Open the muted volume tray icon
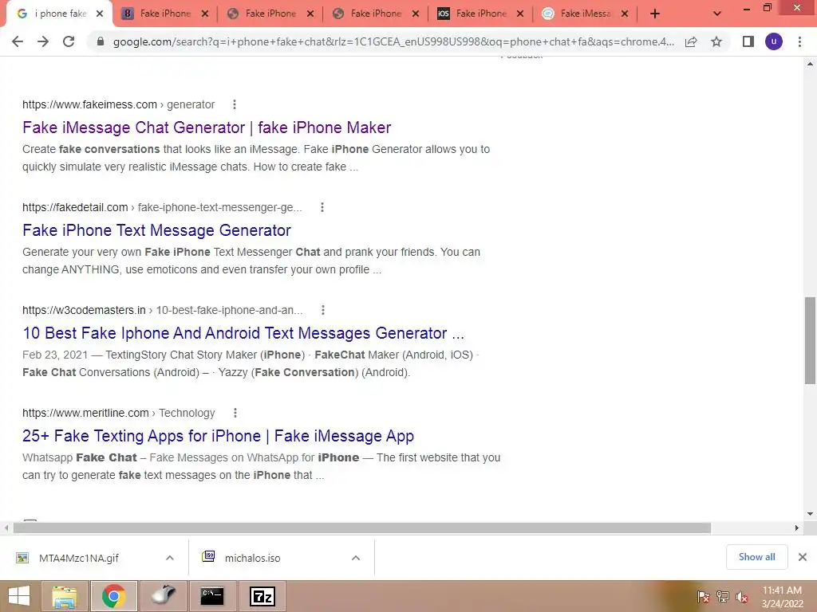 742,597
